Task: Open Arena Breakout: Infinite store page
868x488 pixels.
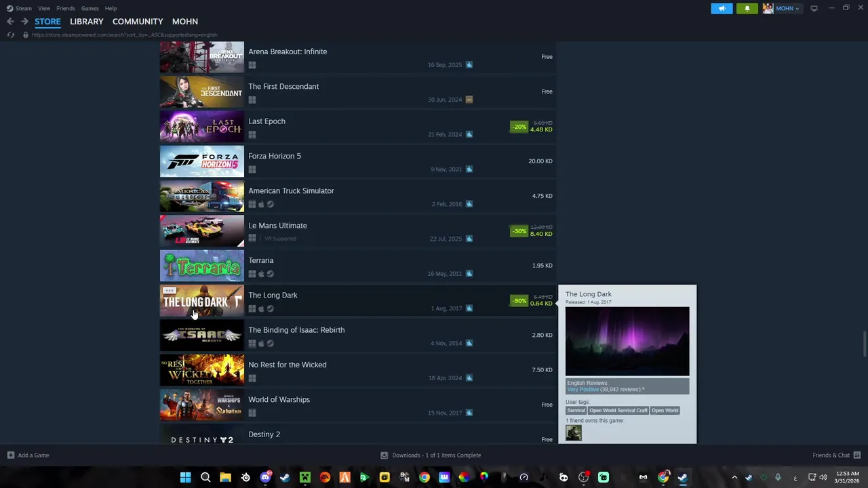Action: pos(288,52)
